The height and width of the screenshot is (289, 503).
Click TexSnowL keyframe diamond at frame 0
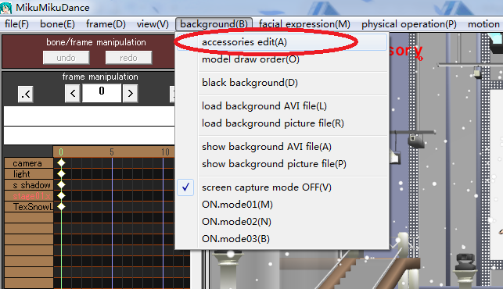click(61, 206)
